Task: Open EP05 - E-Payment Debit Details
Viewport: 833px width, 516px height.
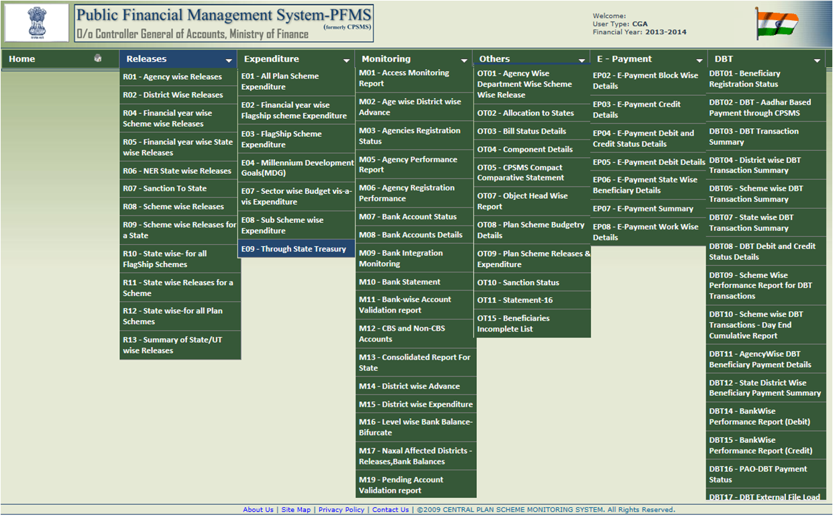Action: 649,162
